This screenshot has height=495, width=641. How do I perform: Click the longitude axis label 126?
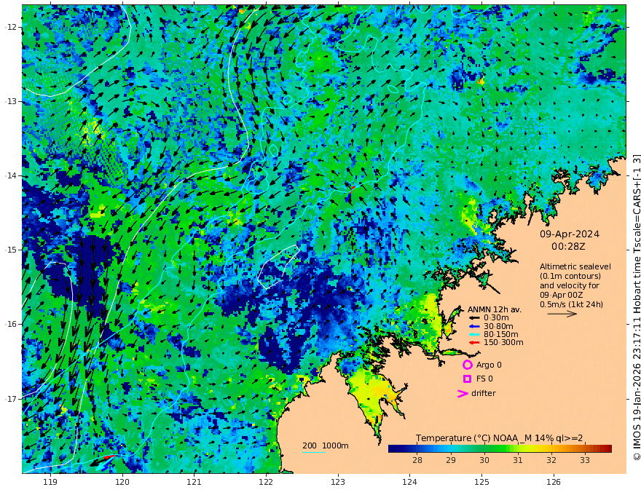tap(554, 482)
